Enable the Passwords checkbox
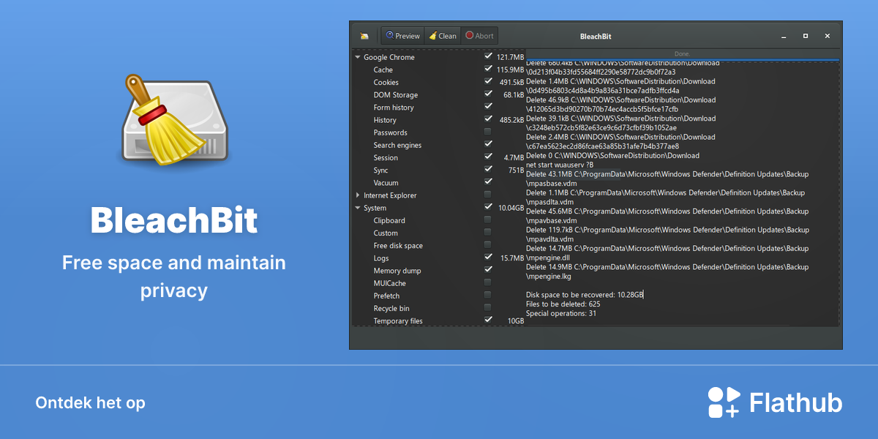Viewport: 878px width, 439px height. [x=488, y=131]
